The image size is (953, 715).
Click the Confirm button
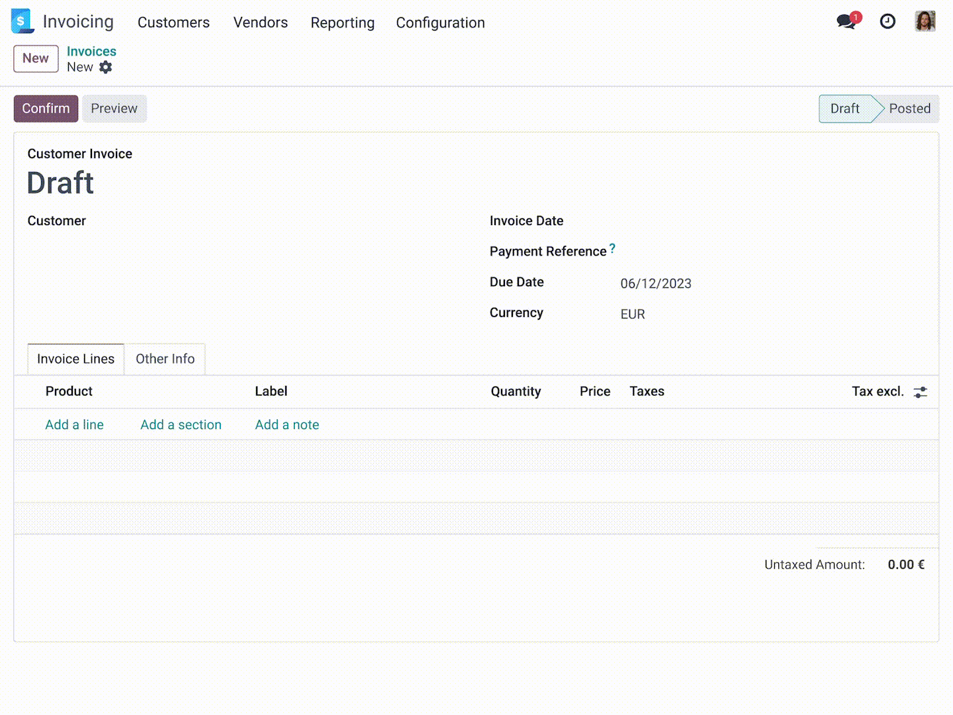[45, 108]
